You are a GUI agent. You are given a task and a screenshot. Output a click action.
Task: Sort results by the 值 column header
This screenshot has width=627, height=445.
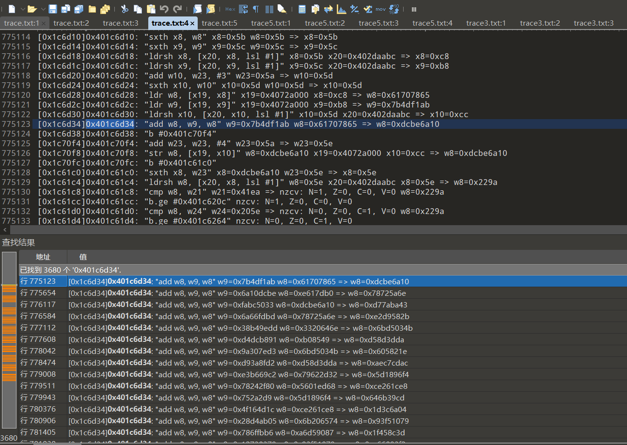pyautogui.click(x=346, y=257)
